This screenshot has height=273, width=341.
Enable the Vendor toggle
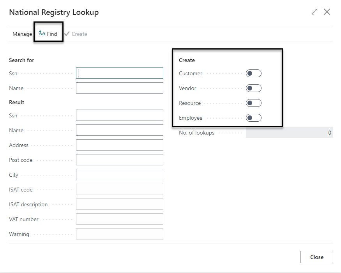254,88
